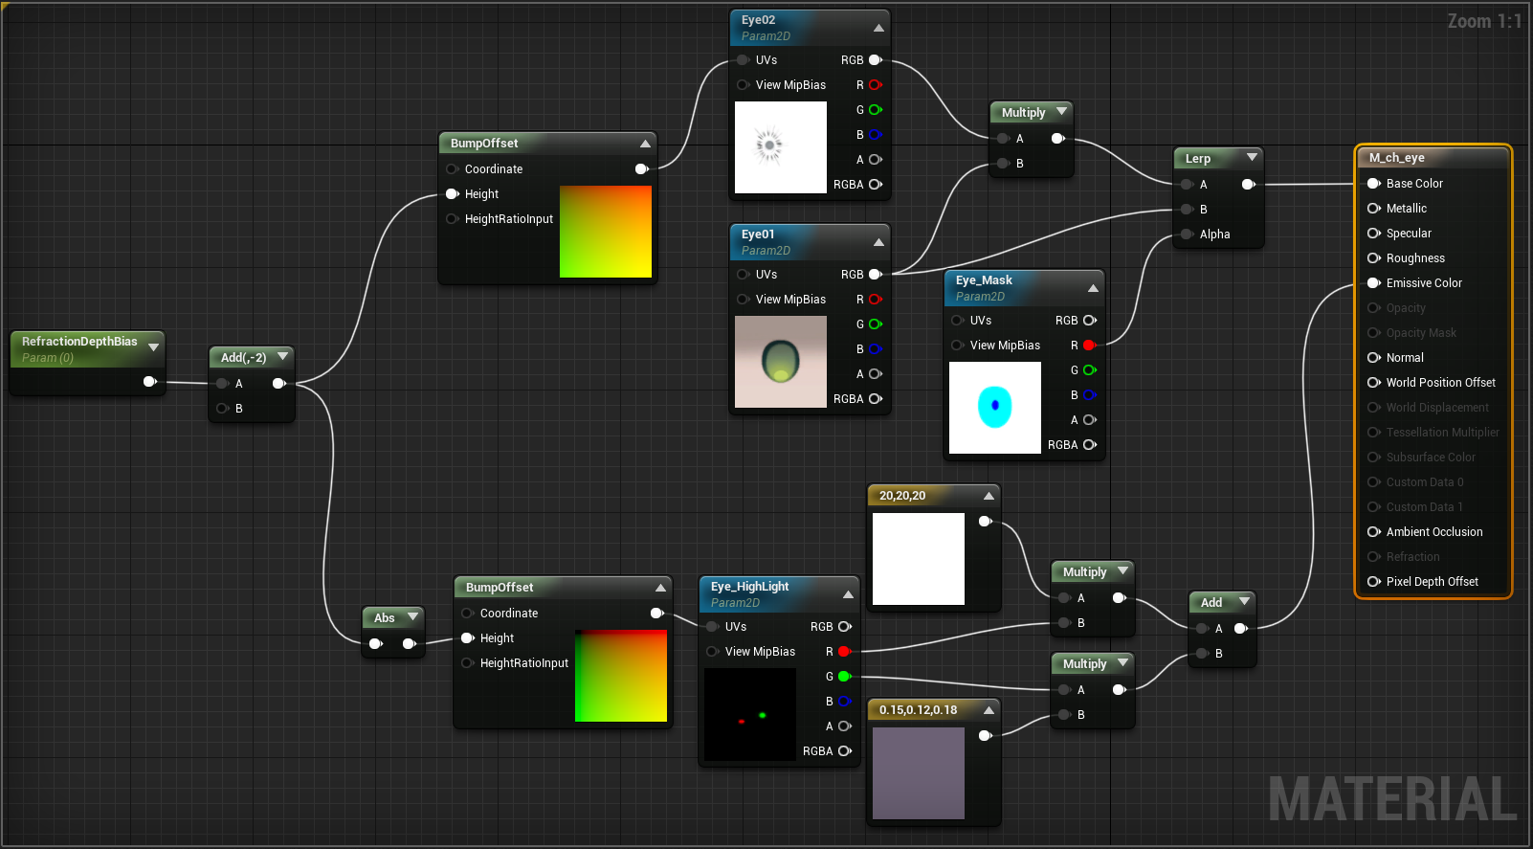The height and width of the screenshot is (849, 1533).
Task: Click Add(,-2) B input pin
Action: point(223,409)
